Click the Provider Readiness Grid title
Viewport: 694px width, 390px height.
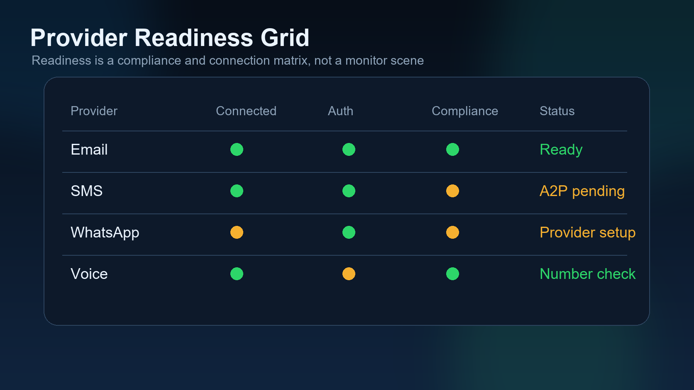coord(170,38)
